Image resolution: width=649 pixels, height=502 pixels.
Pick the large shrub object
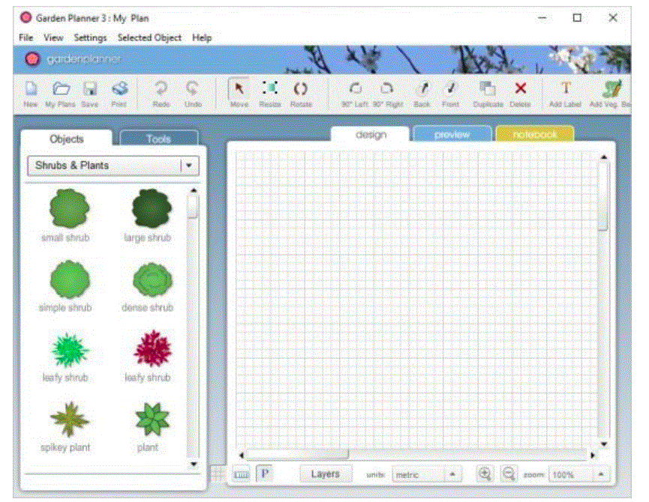tap(152, 208)
